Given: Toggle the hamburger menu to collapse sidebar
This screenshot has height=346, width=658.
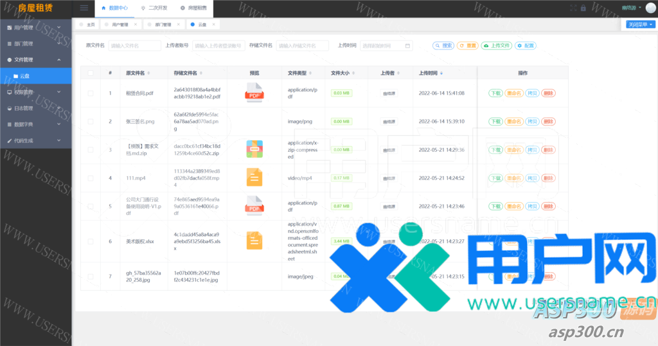Looking at the screenshot, I should pos(84,8).
